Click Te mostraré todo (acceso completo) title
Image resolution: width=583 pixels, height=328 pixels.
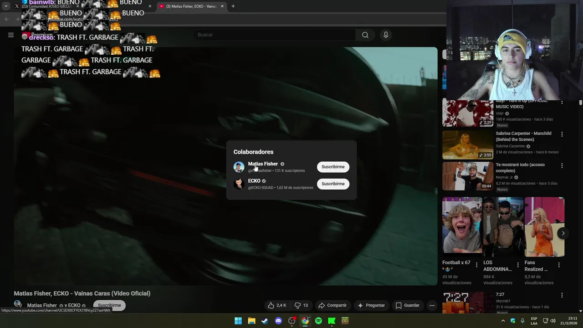coord(520,168)
